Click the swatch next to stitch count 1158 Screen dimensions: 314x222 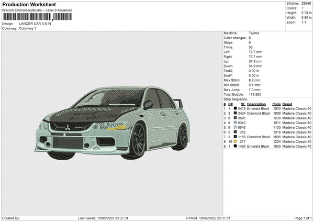235,137
